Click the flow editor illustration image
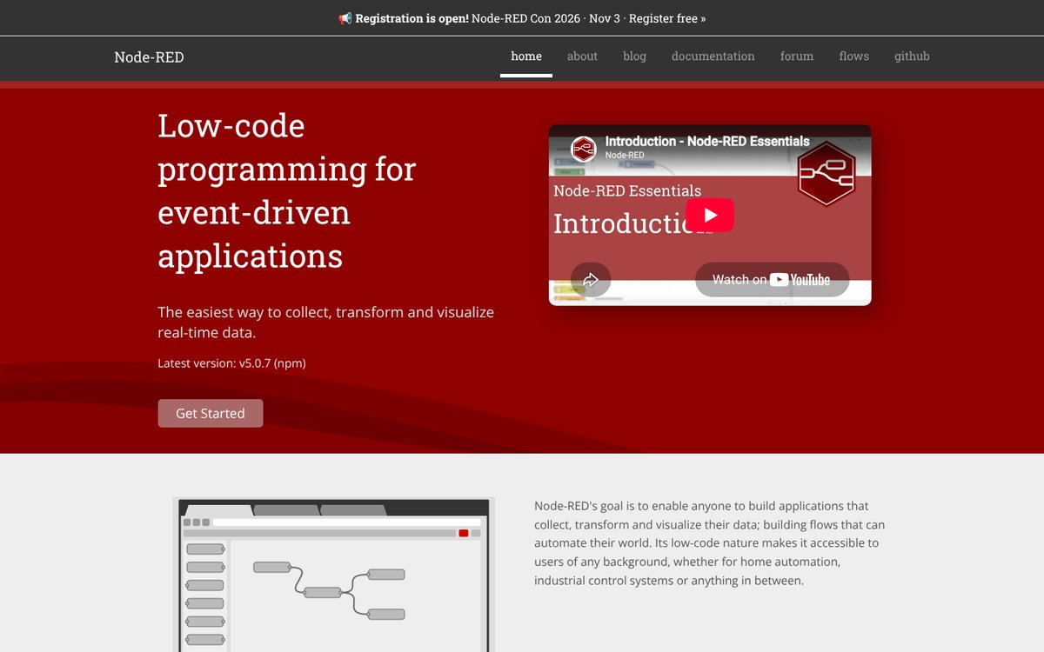 point(334,575)
